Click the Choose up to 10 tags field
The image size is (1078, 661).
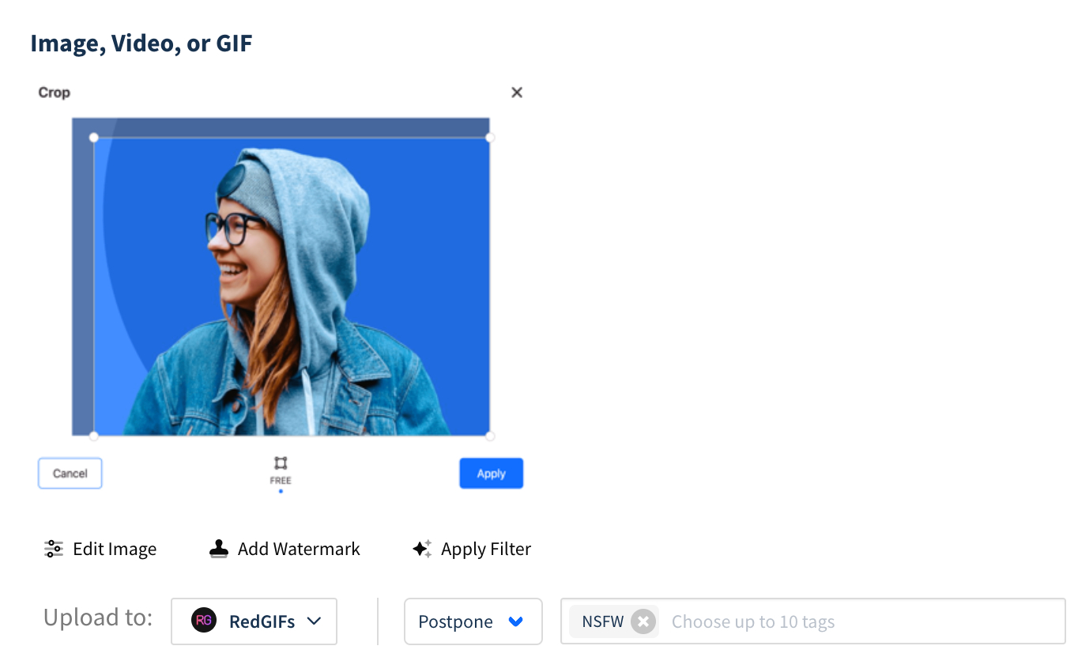[862, 622]
